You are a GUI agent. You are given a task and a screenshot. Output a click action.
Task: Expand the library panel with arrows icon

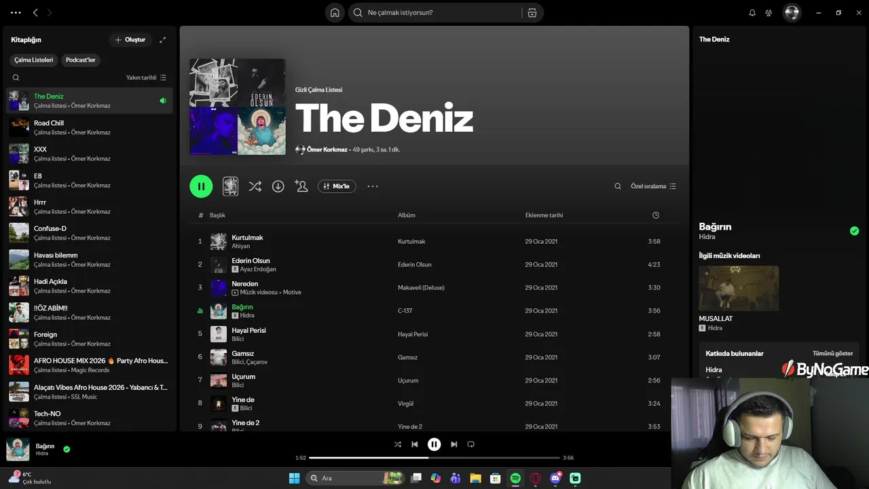[162, 40]
